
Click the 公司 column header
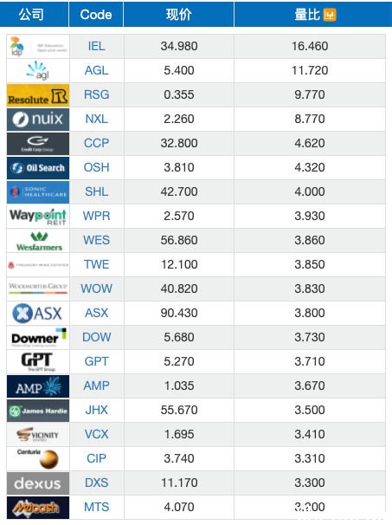click(31, 15)
